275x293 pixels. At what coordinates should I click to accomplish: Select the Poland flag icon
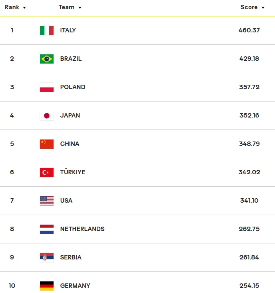tap(47, 87)
